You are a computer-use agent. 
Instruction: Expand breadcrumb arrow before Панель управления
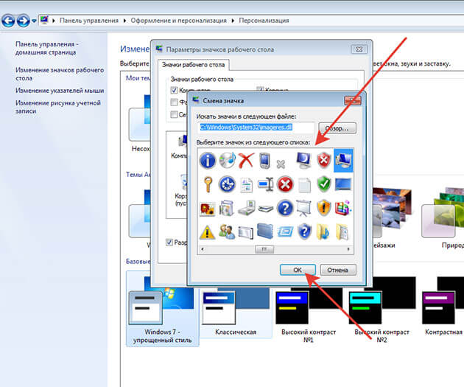tap(54, 21)
